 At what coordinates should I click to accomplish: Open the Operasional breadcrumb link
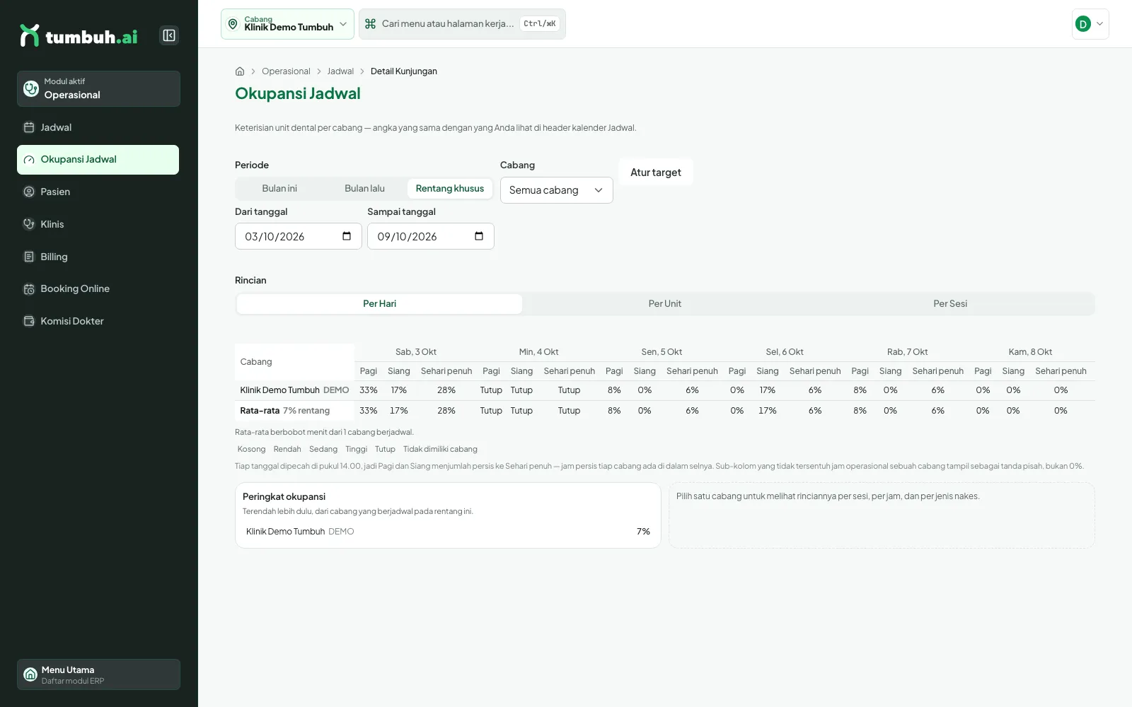pos(286,71)
